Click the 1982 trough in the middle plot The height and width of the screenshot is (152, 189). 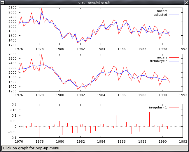pyautogui.click(x=78, y=89)
